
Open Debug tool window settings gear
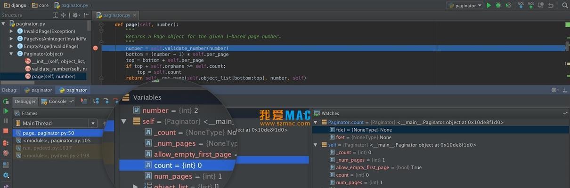coord(555,90)
